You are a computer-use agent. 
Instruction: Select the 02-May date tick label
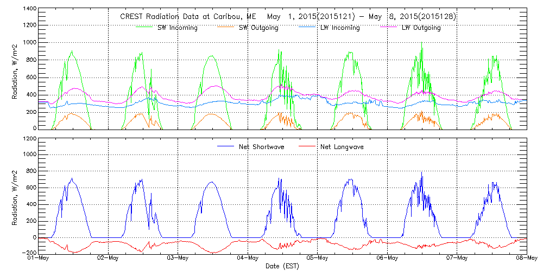click(x=109, y=258)
